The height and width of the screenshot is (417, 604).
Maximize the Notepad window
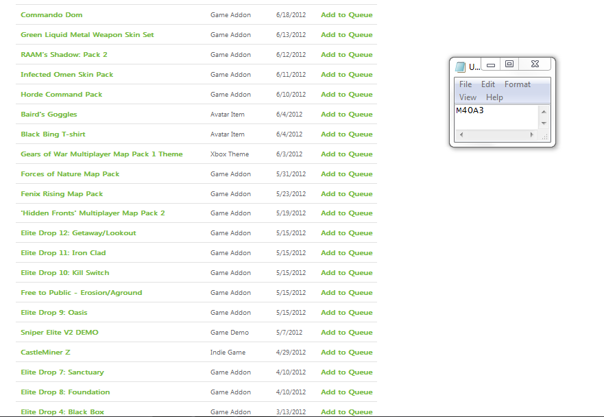click(509, 64)
